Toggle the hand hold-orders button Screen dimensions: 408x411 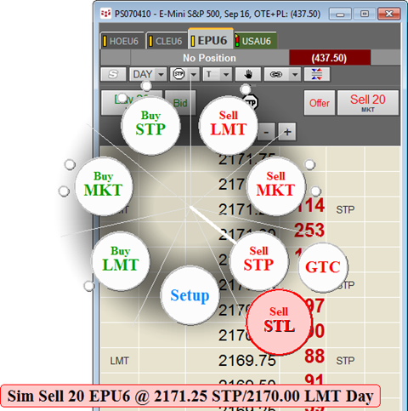(x=248, y=74)
